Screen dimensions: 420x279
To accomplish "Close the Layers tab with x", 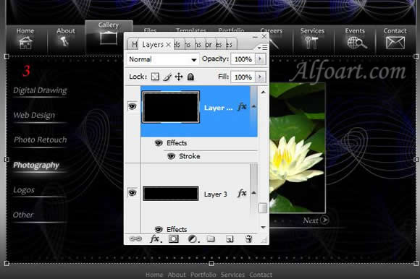I will tap(168, 45).
